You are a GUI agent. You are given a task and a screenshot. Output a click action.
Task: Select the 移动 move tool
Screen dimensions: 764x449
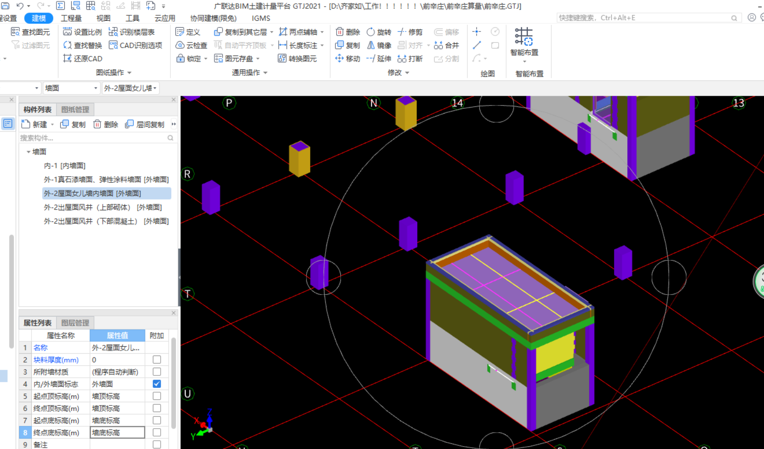click(x=347, y=59)
